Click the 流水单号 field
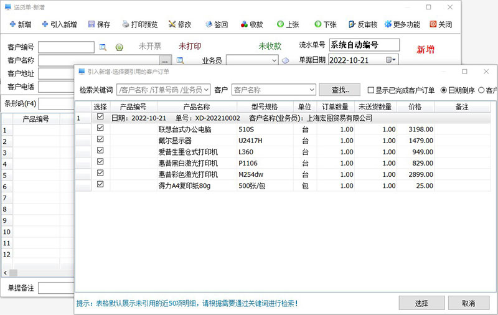498x315 pixels. pos(364,45)
